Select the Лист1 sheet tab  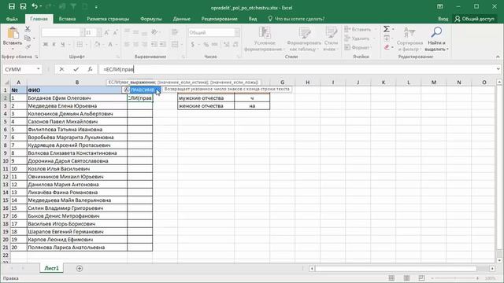click(51, 268)
